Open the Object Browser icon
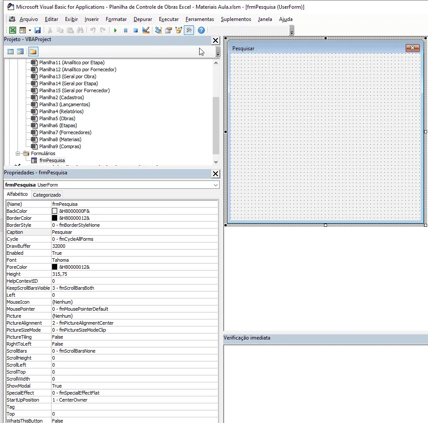428x423 pixels. point(179,30)
